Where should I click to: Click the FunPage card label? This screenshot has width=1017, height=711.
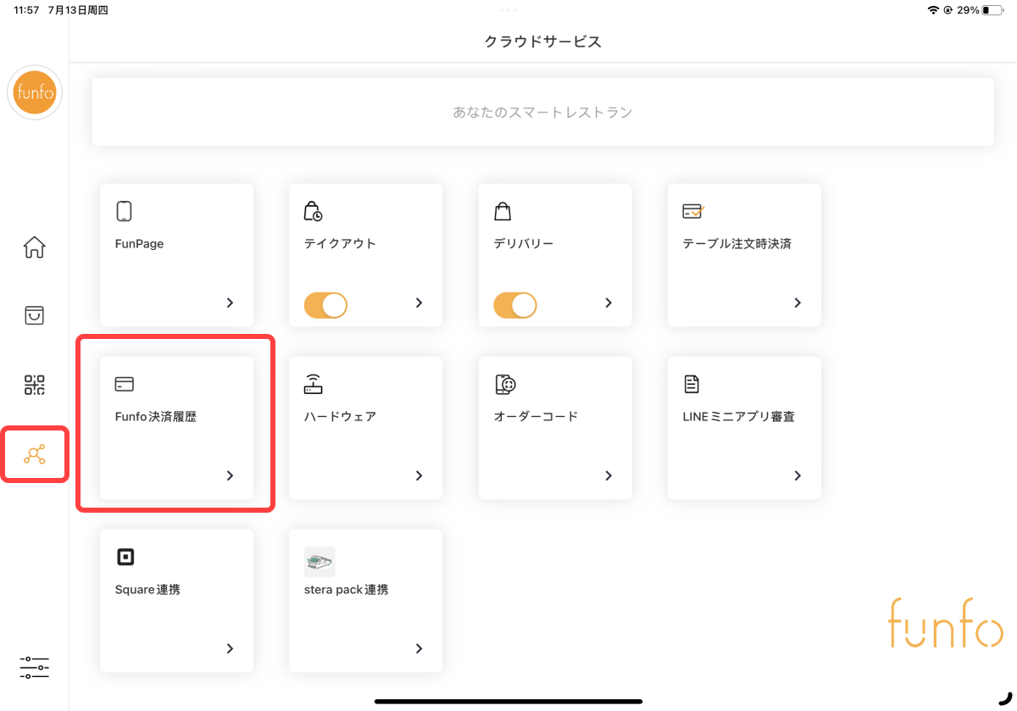click(139, 243)
